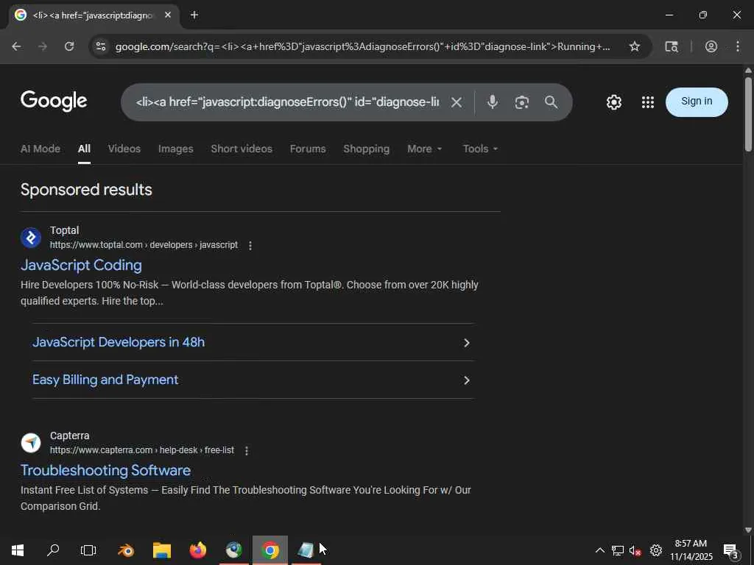The height and width of the screenshot is (565, 754).
Task: Switch to Shopping tab
Action: point(367,149)
